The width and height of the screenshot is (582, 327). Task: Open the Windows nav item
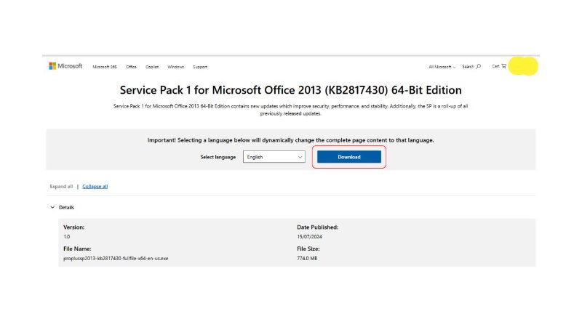pyautogui.click(x=175, y=67)
